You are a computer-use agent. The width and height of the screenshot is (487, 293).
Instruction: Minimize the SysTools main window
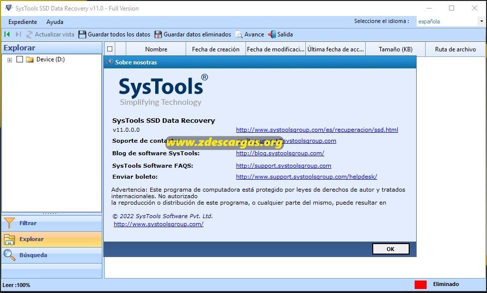click(429, 8)
